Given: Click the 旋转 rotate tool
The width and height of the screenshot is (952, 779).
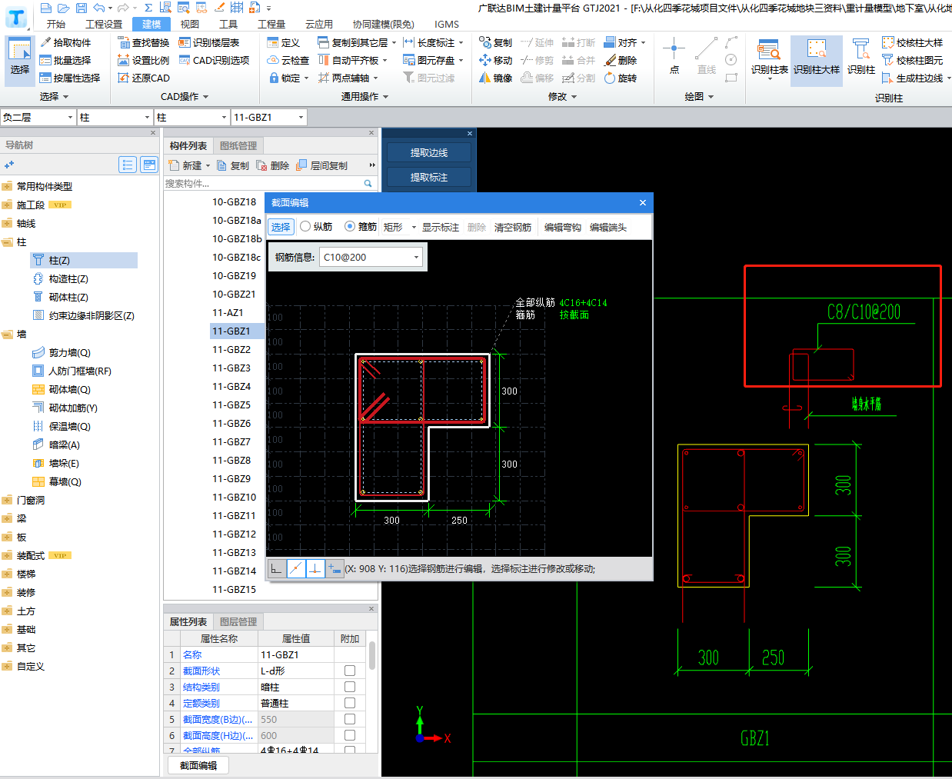Looking at the screenshot, I should click(621, 78).
